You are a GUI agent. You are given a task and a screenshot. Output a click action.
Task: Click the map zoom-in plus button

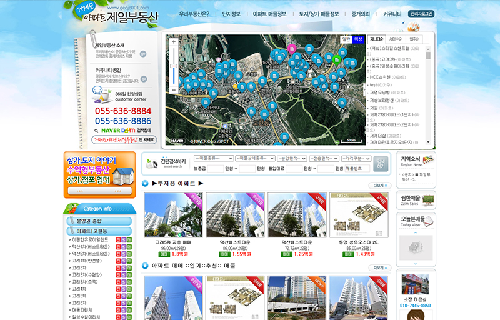click(174, 42)
